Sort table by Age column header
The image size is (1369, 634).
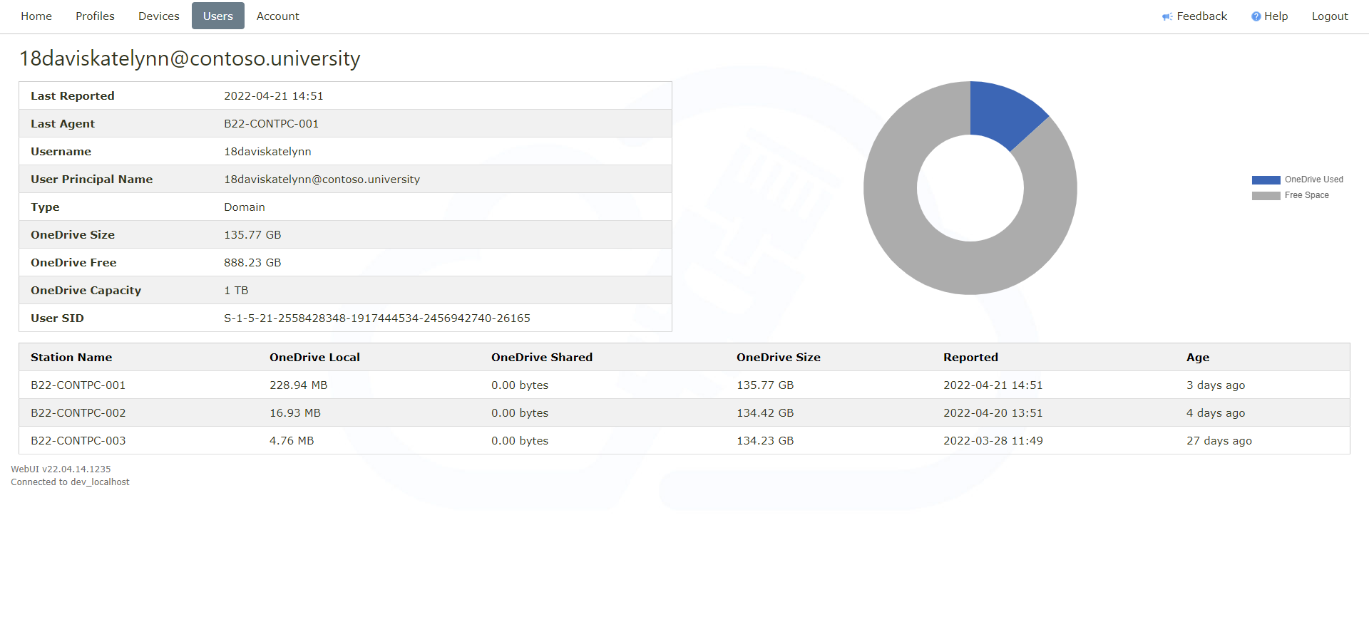(x=1197, y=358)
